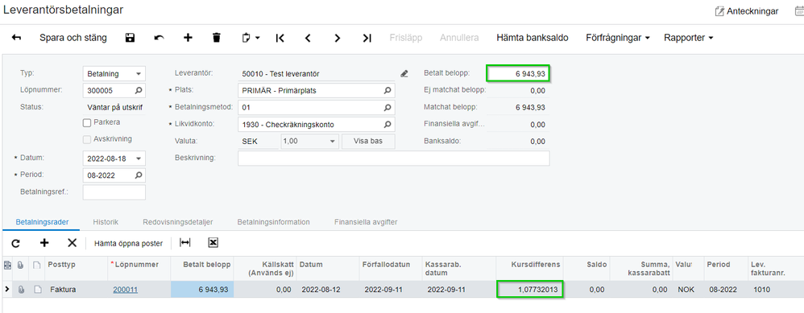Click Hämta öppna poster button
Viewport: 804px width, 313px height.
(x=128, y=243)
